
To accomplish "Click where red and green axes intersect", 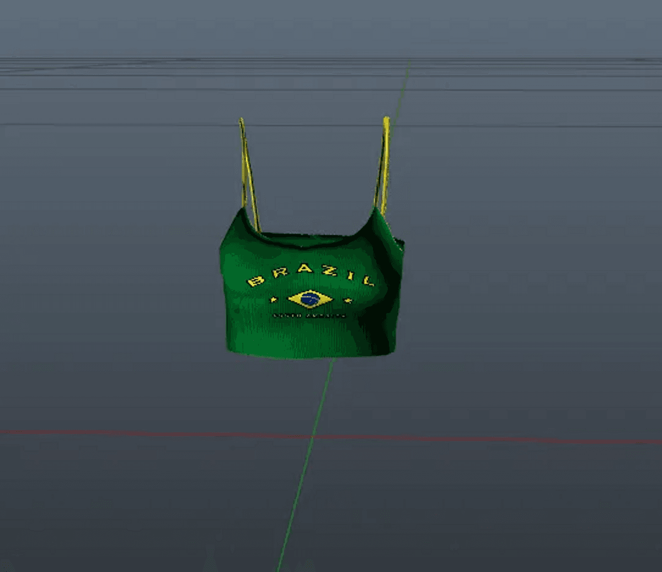I will [x=312, y=437].
